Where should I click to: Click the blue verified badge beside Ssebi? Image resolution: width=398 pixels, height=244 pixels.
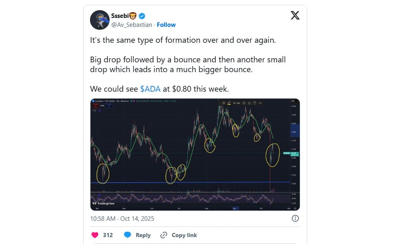[x=142, y=16]
